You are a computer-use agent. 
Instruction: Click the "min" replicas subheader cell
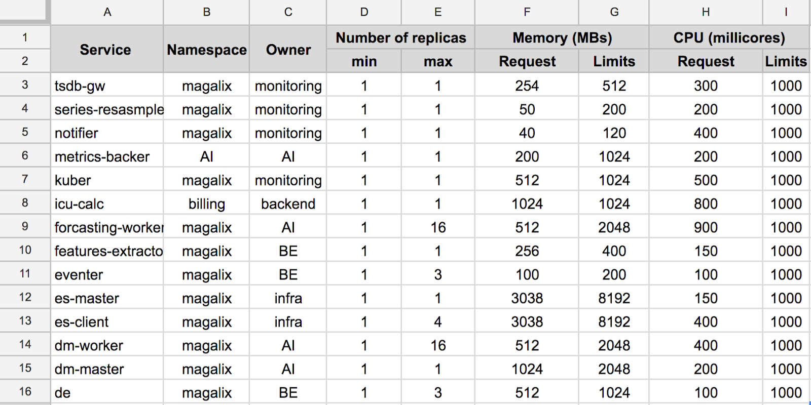tap(364, 62)
